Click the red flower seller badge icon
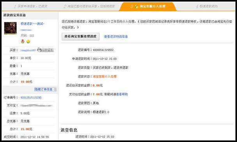This screenshot has width=237, height=142. click(x=23, y=41)
